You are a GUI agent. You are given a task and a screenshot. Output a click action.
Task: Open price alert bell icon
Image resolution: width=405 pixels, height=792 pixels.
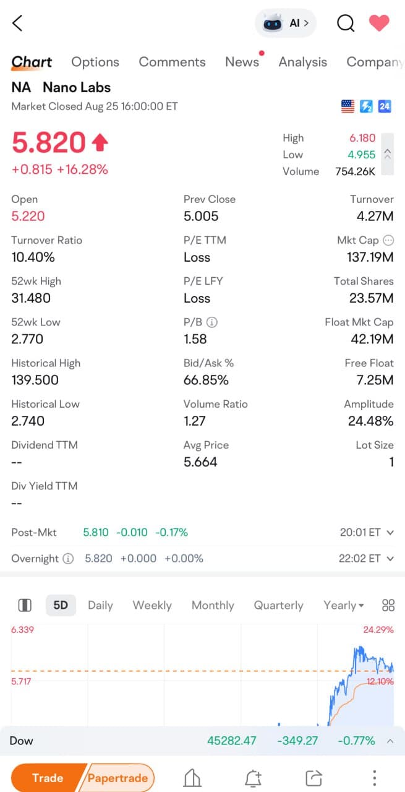tap(254, 778)
